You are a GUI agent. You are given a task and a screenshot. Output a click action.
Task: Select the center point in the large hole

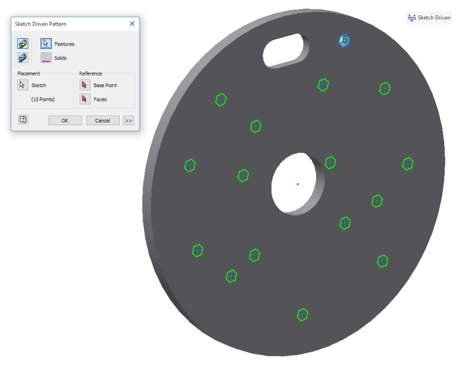(x=298, y=184)
